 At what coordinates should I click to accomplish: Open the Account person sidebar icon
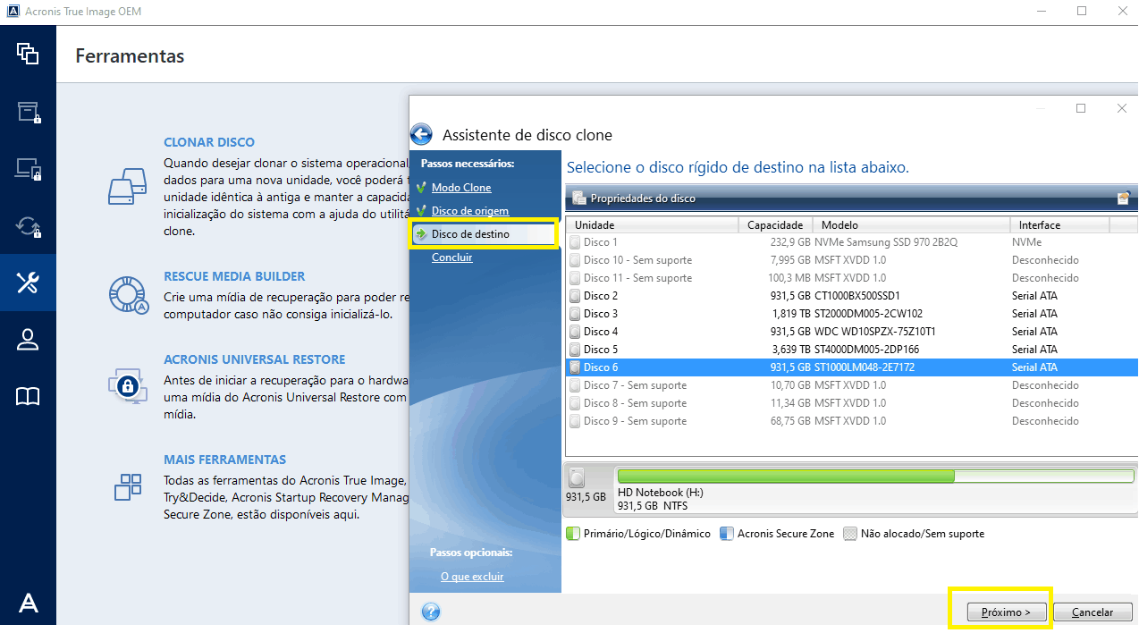(x=28, y=340)
